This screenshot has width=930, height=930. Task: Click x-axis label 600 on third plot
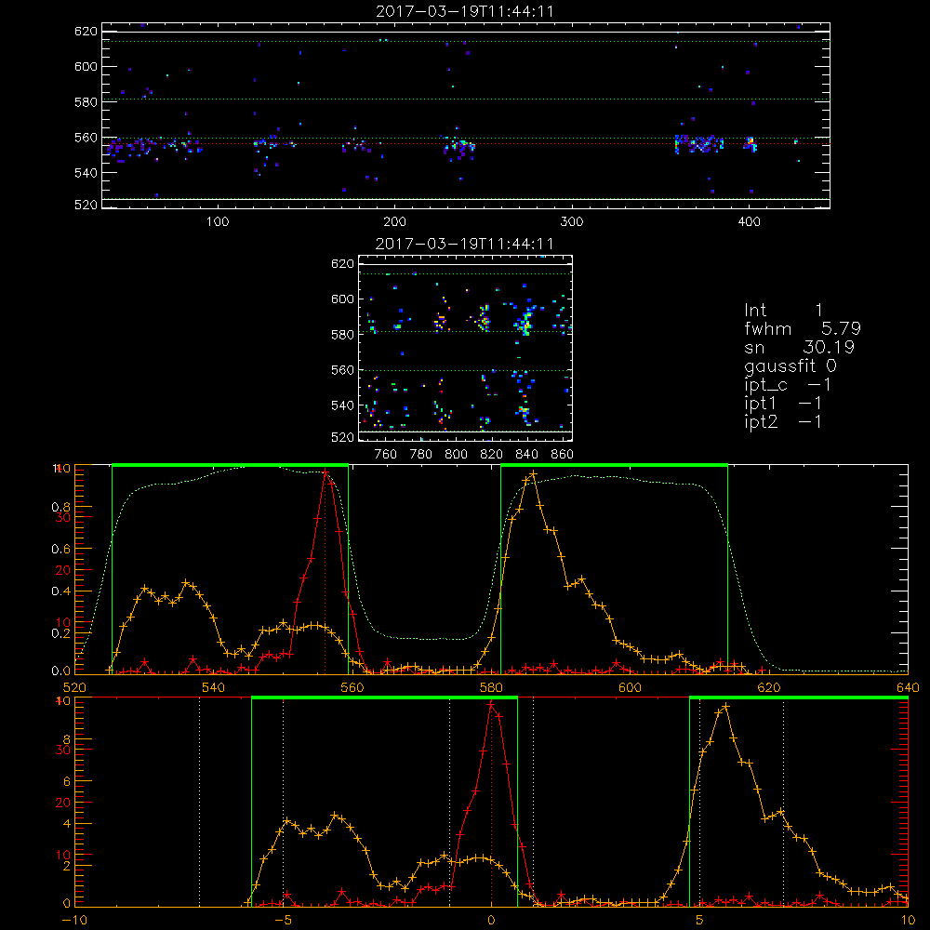point(630,688)
